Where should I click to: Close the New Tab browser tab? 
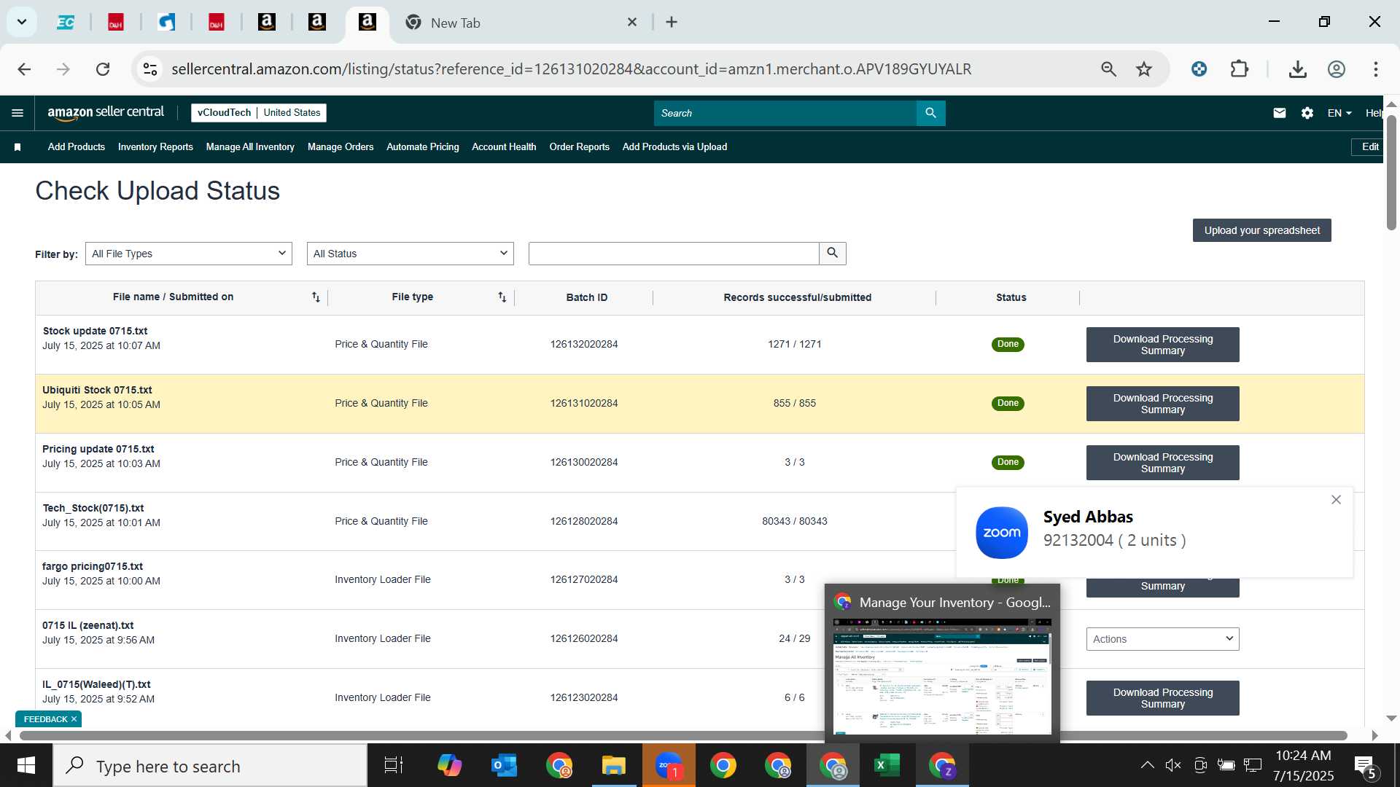click(632, 23)
